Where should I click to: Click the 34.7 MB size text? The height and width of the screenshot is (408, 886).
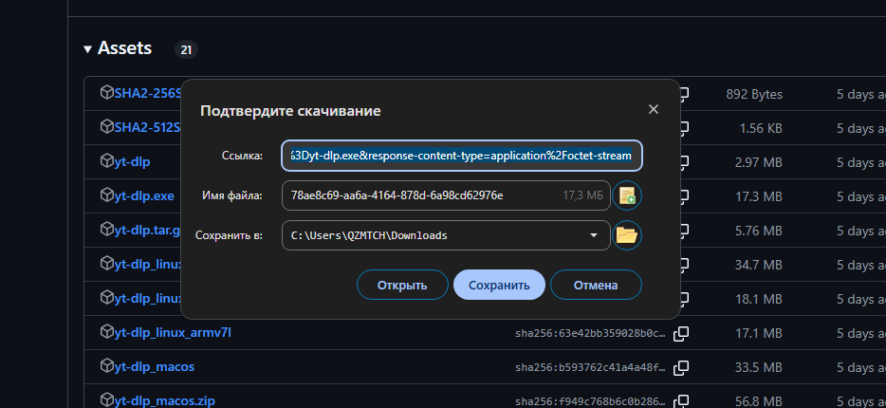758,265
